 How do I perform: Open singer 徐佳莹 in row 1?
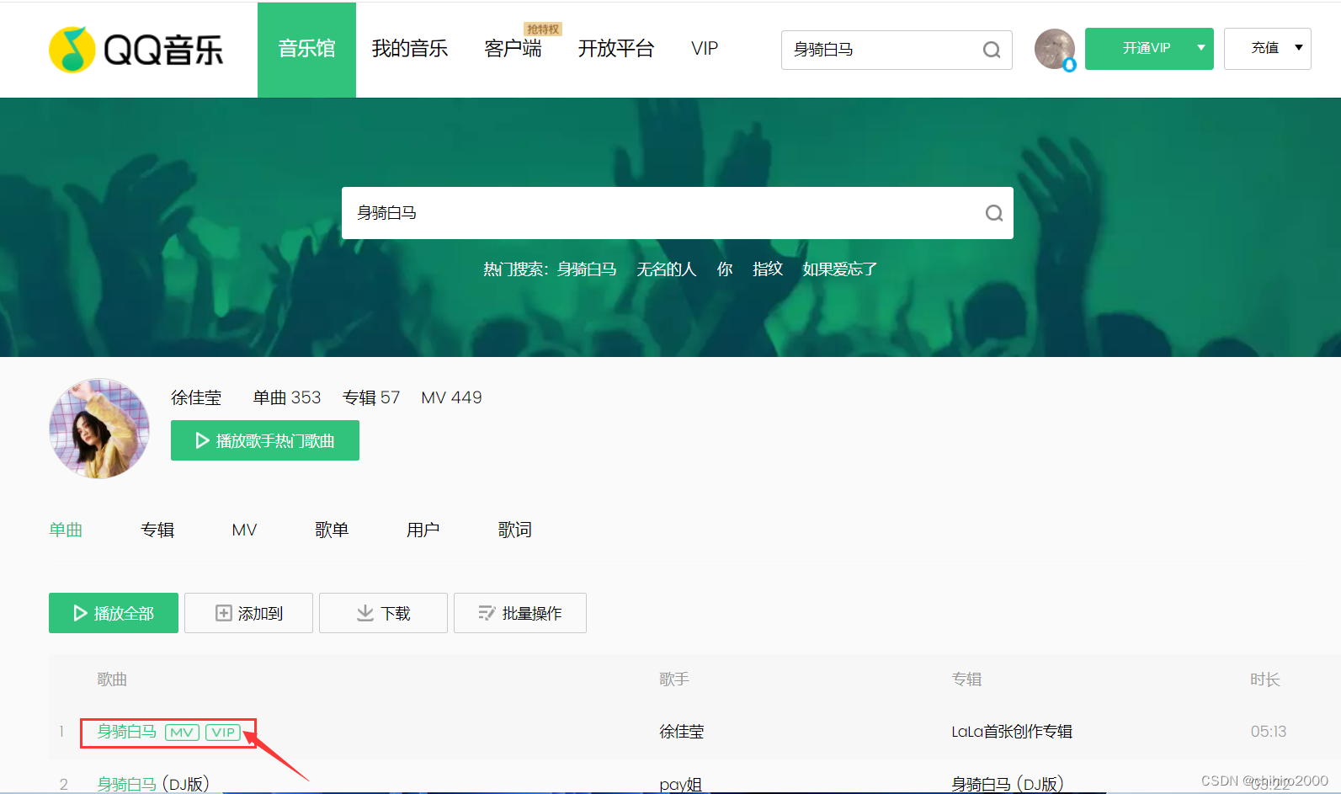click(x=681, y=732)
